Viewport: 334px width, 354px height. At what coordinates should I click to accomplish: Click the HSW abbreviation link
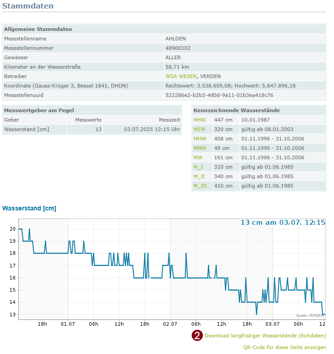coord(199,129)
